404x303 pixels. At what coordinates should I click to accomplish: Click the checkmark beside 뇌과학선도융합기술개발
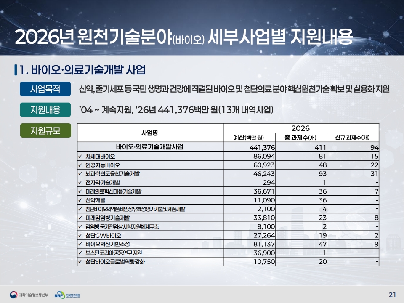[80, 173]
